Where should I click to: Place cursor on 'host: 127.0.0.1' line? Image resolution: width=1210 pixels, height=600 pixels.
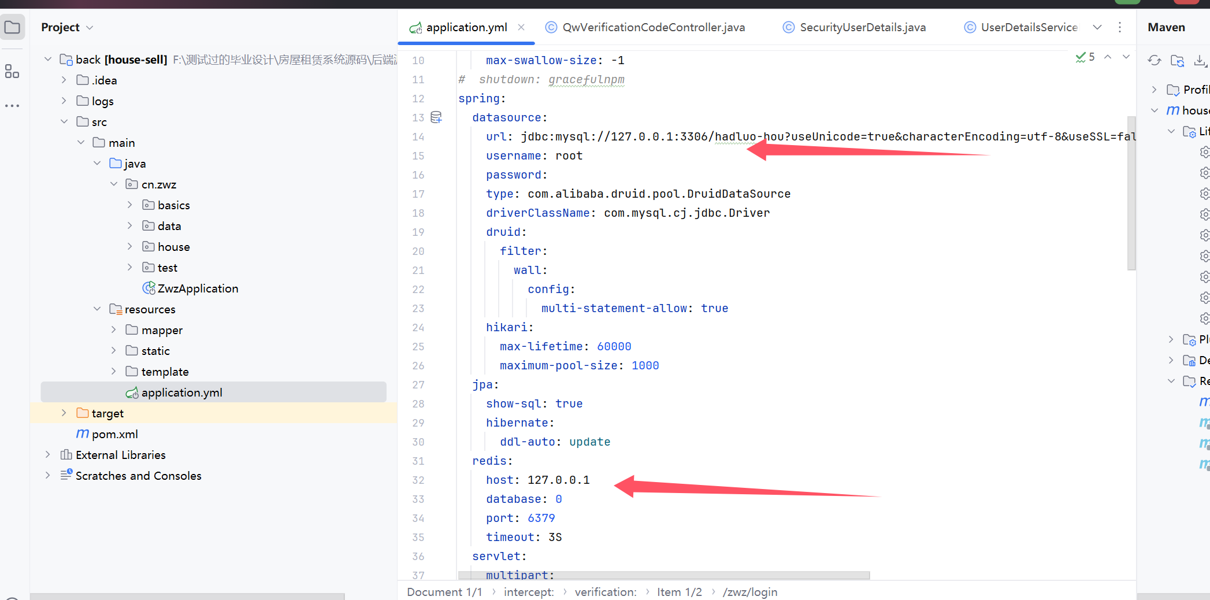click(x=537, y=480)
